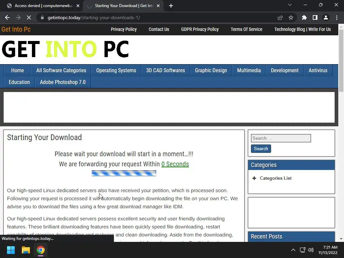Open the Windows Start menu
The height and width of the screenshot is (258, 344).
11,250
